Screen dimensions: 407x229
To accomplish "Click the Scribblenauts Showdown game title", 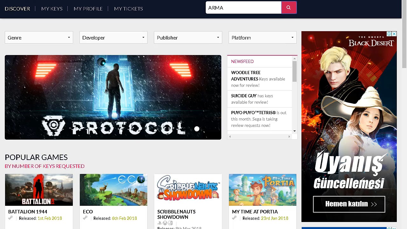I will coord(176,214).
